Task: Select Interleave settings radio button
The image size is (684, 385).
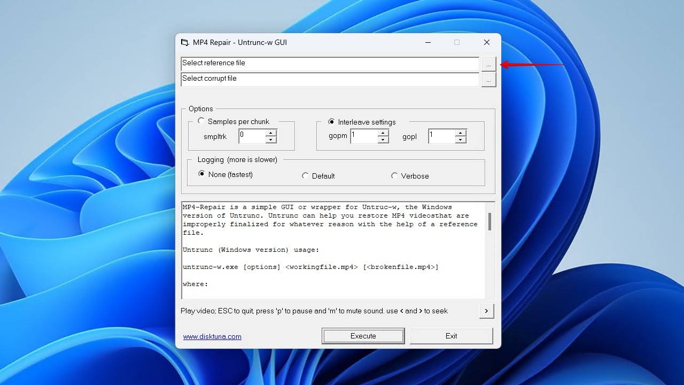Action: pyautogui.click(x=331, y=122)
